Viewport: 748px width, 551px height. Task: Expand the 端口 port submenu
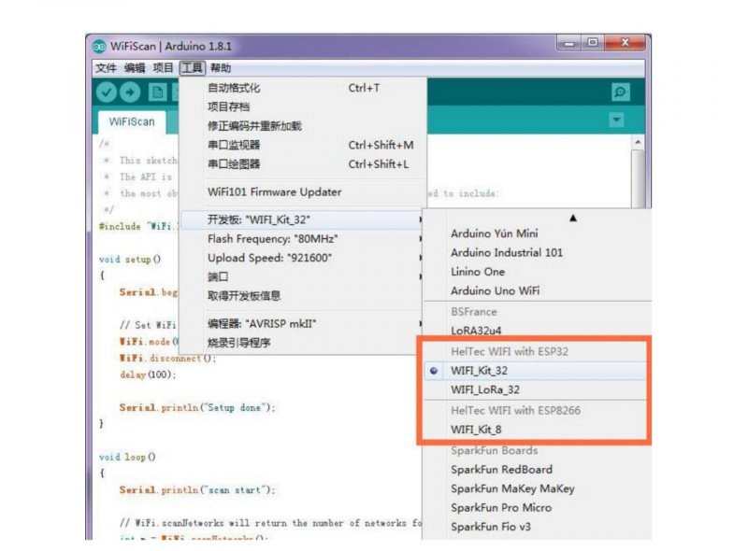302,277
